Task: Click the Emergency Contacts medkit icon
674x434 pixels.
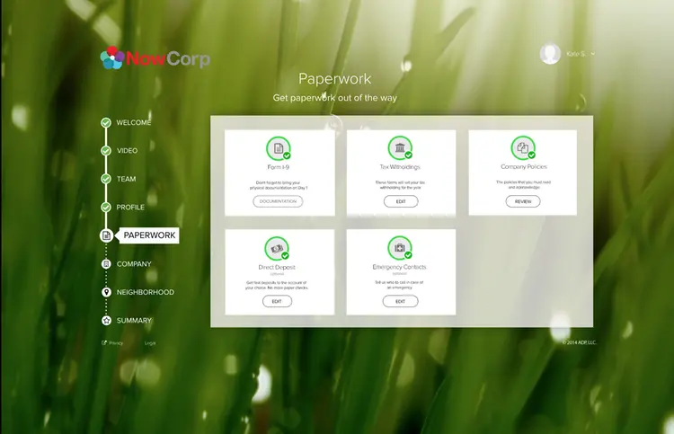Action: (x=400, y=248)
